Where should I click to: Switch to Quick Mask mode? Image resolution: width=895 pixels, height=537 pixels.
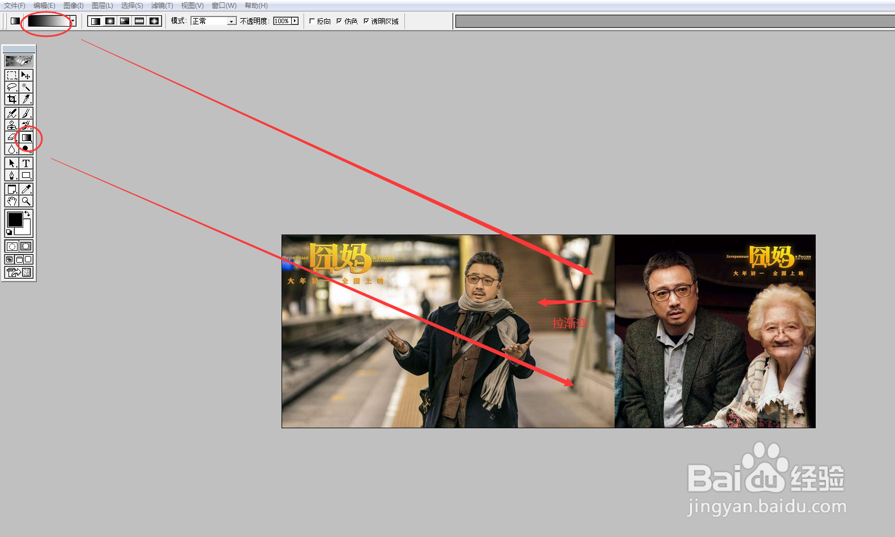pos(26,246)
